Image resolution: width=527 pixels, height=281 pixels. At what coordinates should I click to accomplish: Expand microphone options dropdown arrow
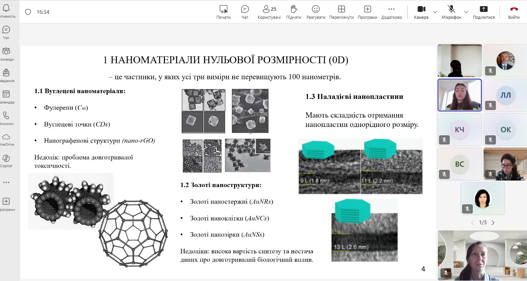pos(466,12)
